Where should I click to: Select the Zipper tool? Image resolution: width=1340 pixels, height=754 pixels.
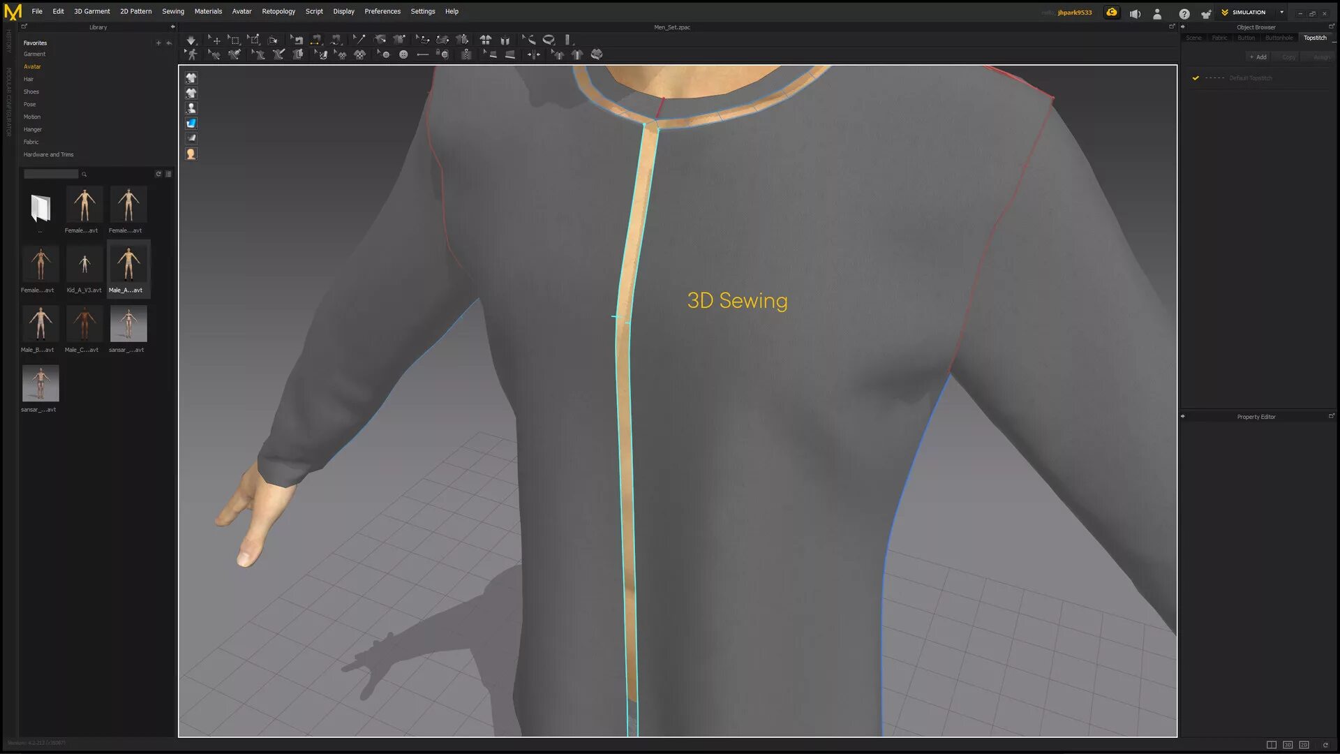point(466,54)
